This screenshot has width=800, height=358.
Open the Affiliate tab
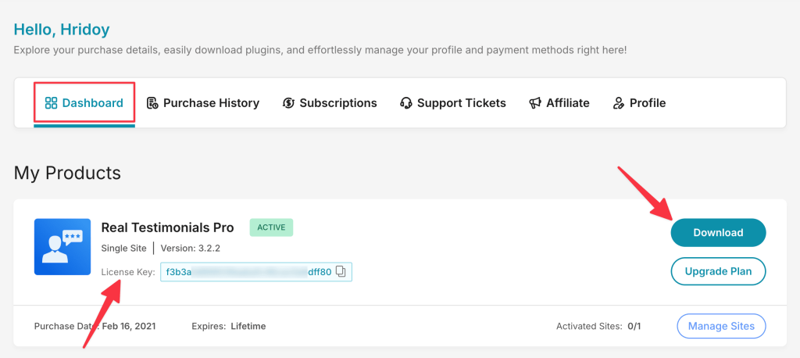pos(559,103)
